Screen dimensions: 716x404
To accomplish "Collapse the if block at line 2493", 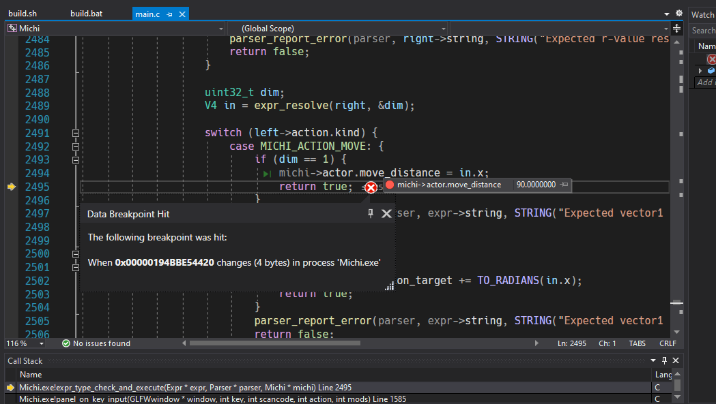I will [x=76, y=160].
